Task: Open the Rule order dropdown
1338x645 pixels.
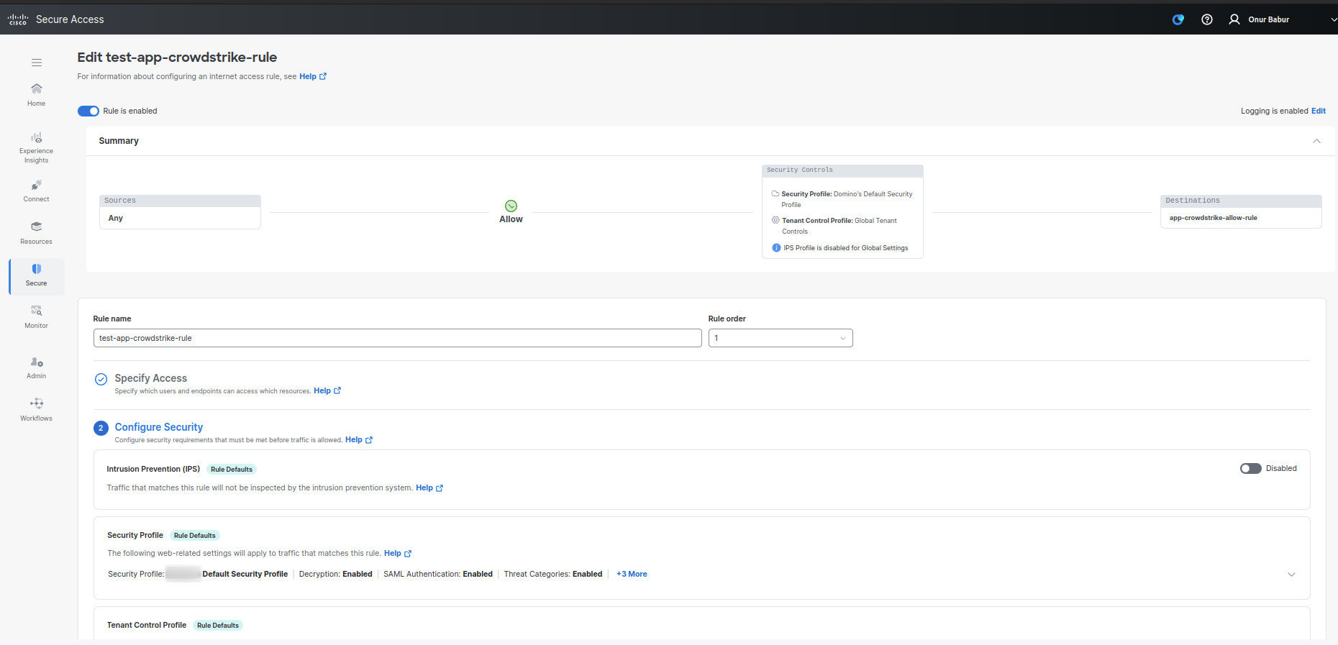Action: pos(780,338)
